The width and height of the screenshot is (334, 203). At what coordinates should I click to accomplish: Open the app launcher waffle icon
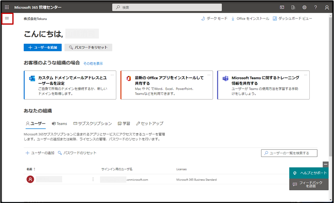[x=7, y=8]
